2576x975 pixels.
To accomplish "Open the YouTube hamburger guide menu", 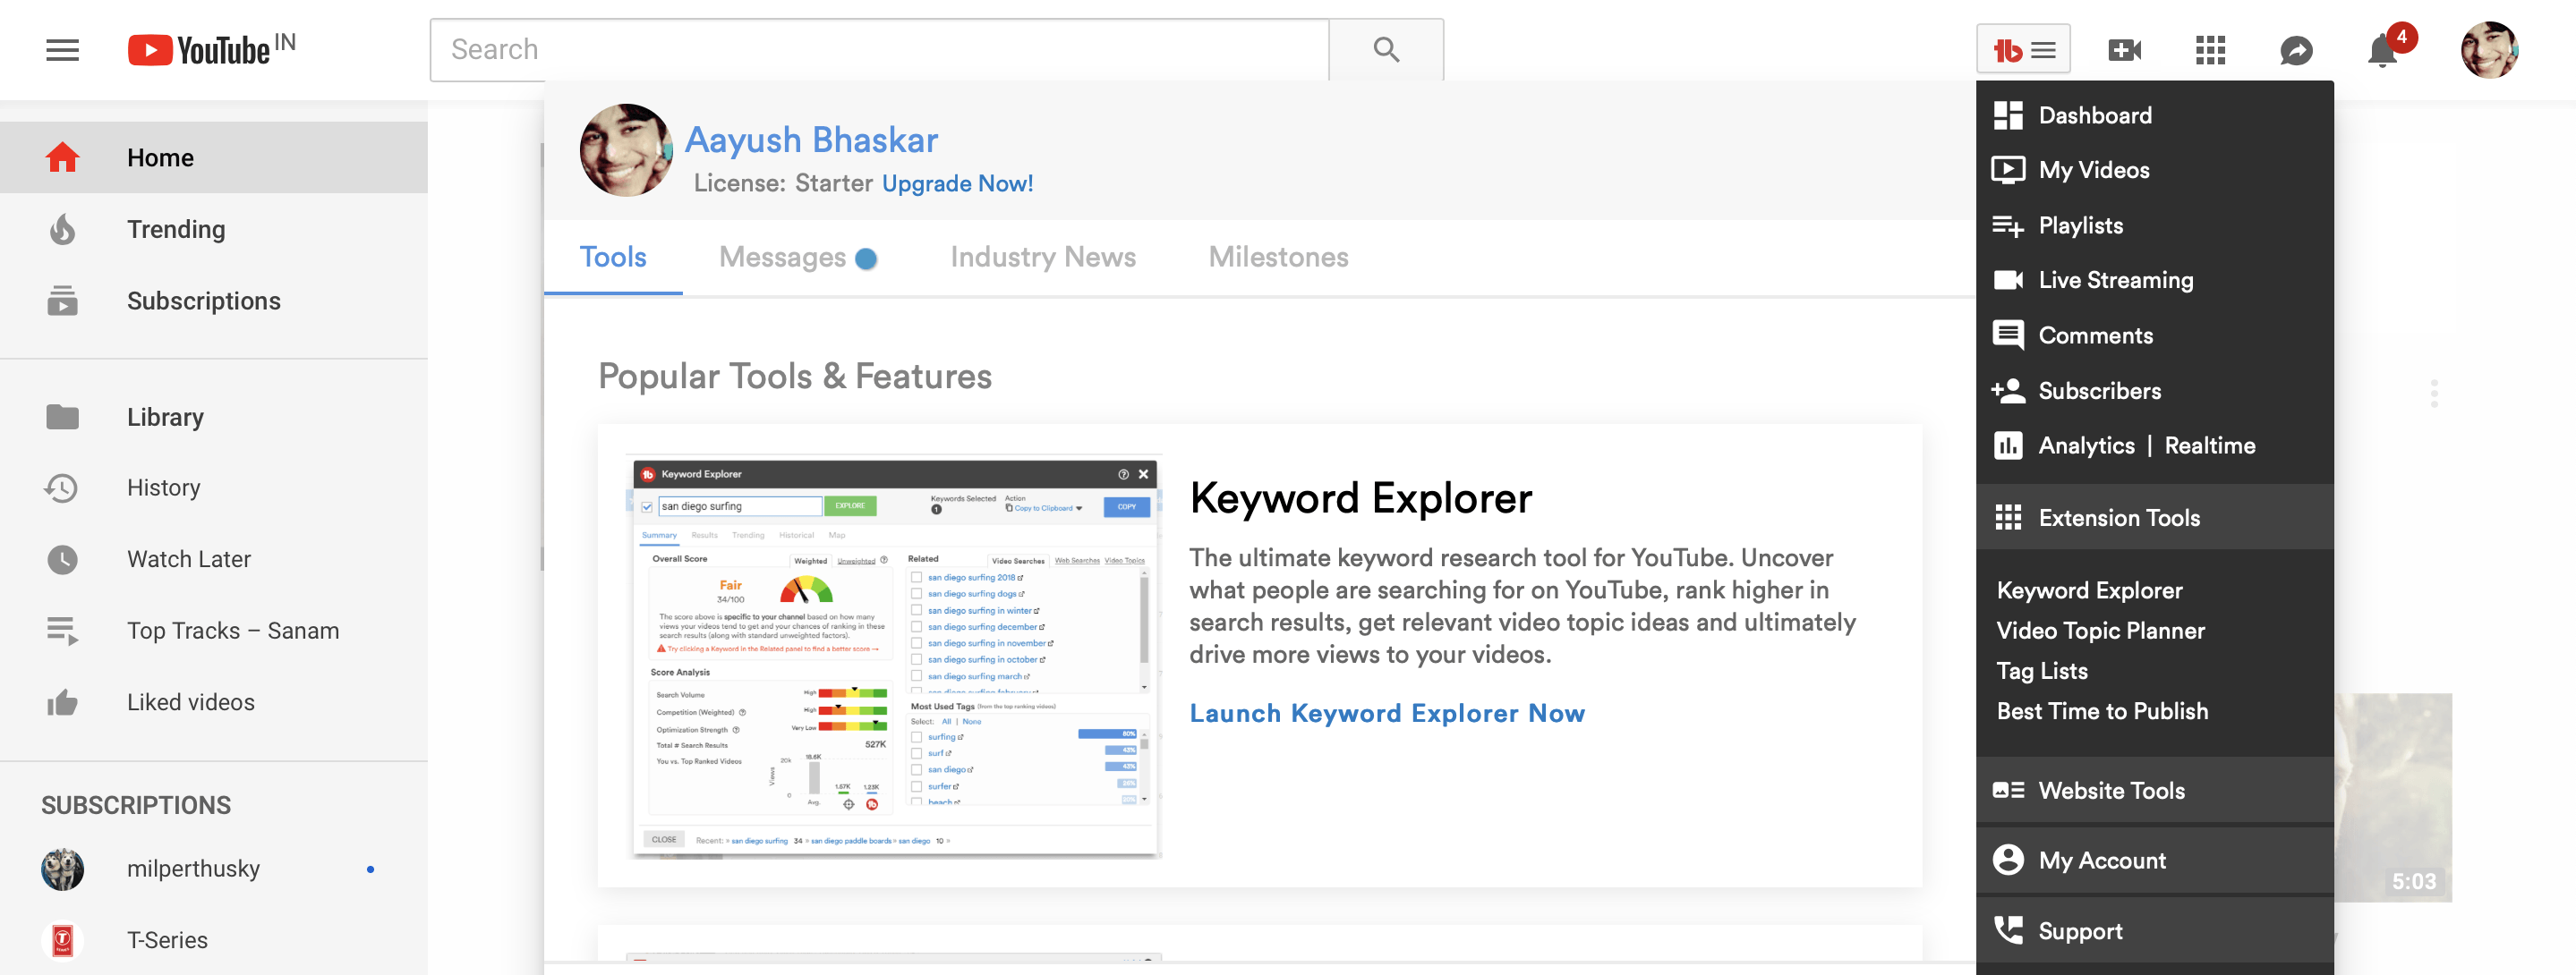I will 62,50.
